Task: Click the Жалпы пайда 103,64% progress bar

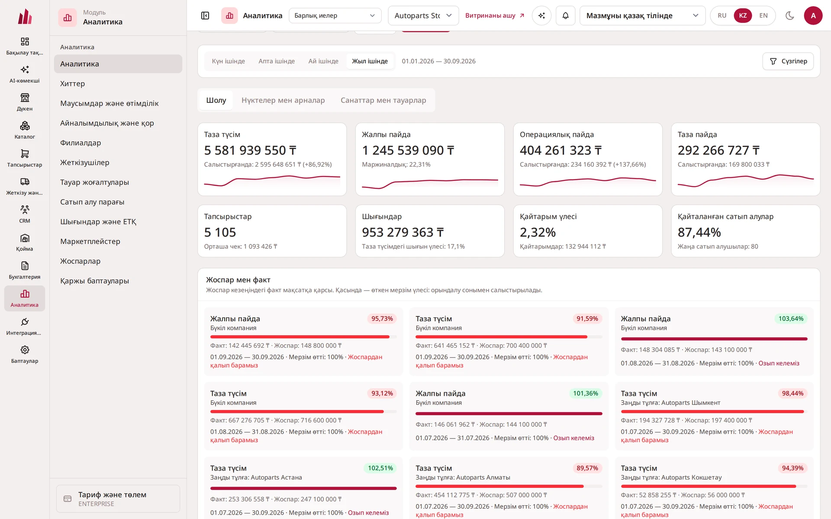Action: point(714,339)
